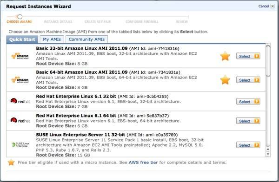This screenshot has height=182, width=279.
Task: Click the SUSE Linux Enterprise logo
Action: point(20,145)
